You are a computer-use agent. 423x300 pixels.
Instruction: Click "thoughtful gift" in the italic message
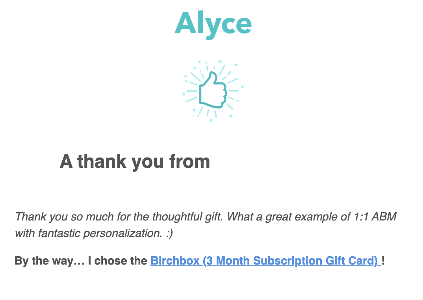pos(187,217)
